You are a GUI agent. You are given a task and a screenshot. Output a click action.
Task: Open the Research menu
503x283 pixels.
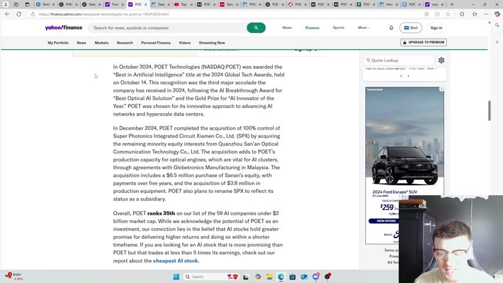(x=125, y=42)
